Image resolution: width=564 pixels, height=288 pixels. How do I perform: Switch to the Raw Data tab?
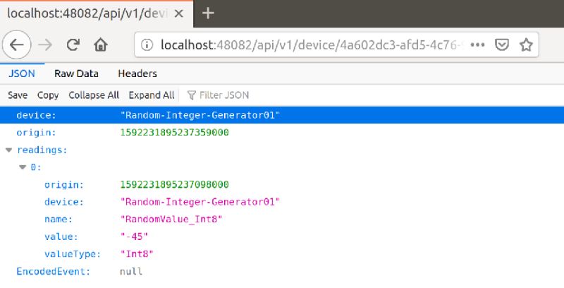(76, 73)
